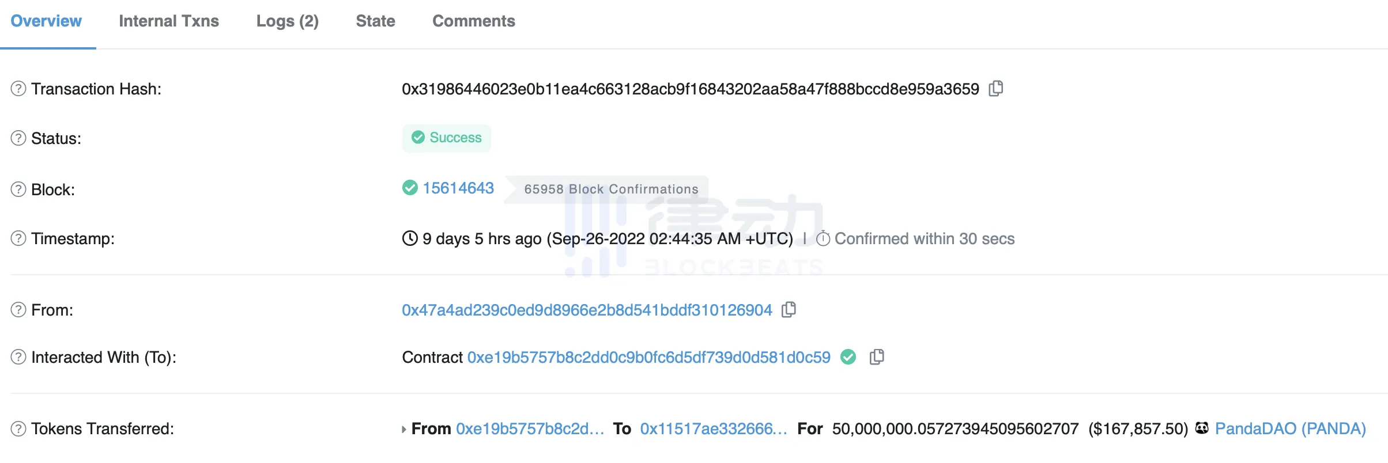Click the Interacted With help question icon
Image resolution: width=1388 pixels, height=463 pixels.
(18, 357)
